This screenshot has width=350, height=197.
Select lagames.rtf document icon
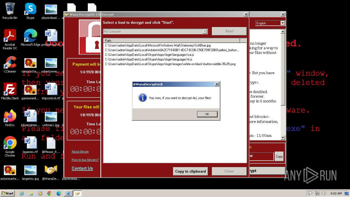(30, 145)
